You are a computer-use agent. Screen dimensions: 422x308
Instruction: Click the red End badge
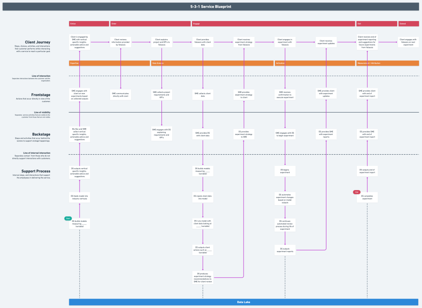point(356,192)
